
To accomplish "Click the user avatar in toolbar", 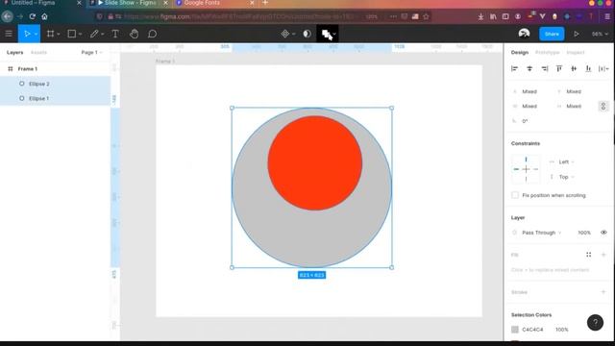I will pos(524,34).
